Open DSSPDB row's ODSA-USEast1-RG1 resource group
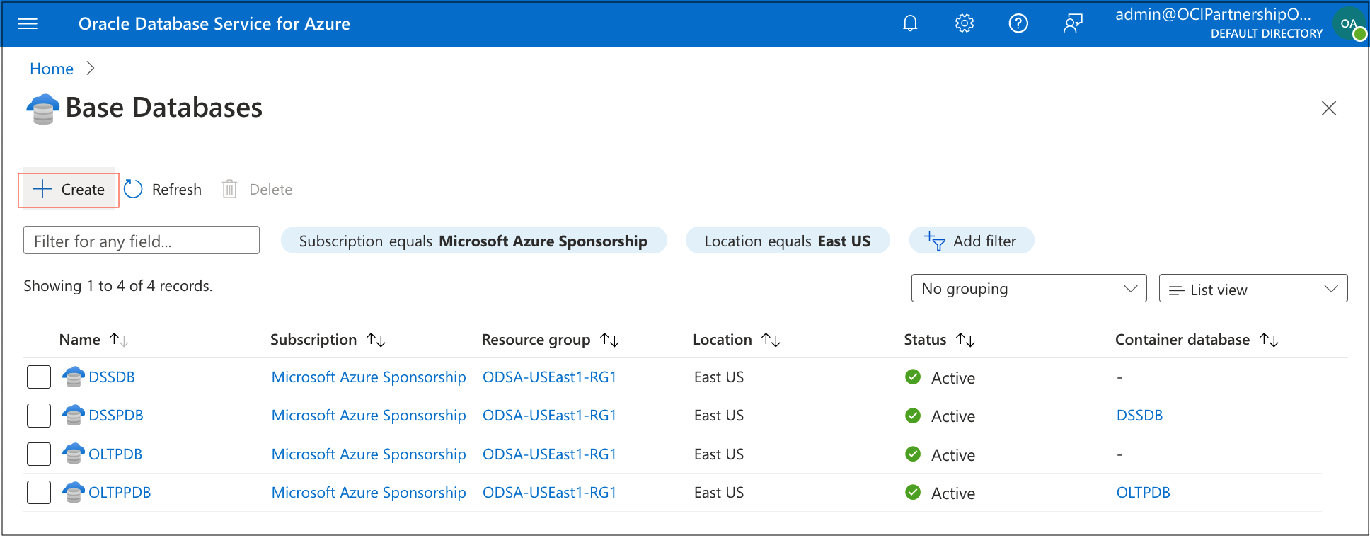Image resolution: width=1370 pixels, height=538 pixels. tap(549, 416)
